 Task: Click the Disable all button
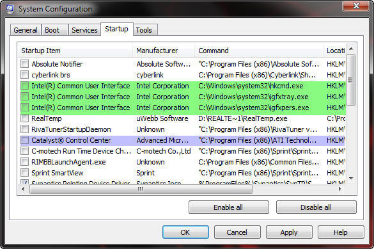coord(316,207)
